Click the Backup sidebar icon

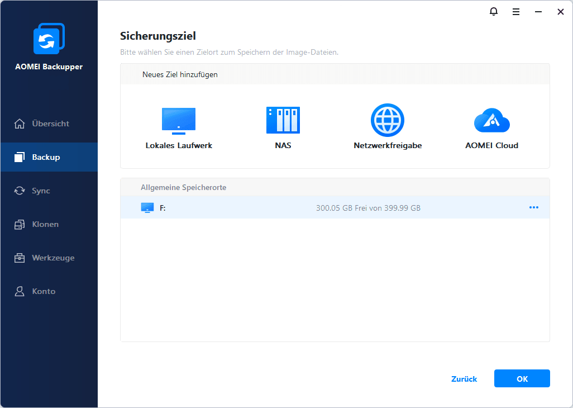20,157
